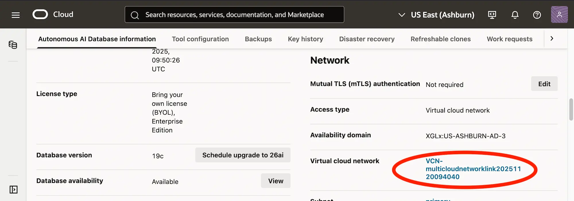Open the US East (Ashburn) region dropdown
574x201 pixels.
pyautogui.click(x=437, y=15)
